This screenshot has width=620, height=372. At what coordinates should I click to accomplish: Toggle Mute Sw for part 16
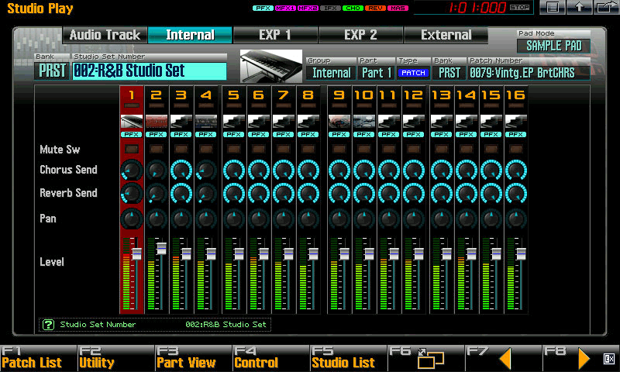click(x=516, y=149)
